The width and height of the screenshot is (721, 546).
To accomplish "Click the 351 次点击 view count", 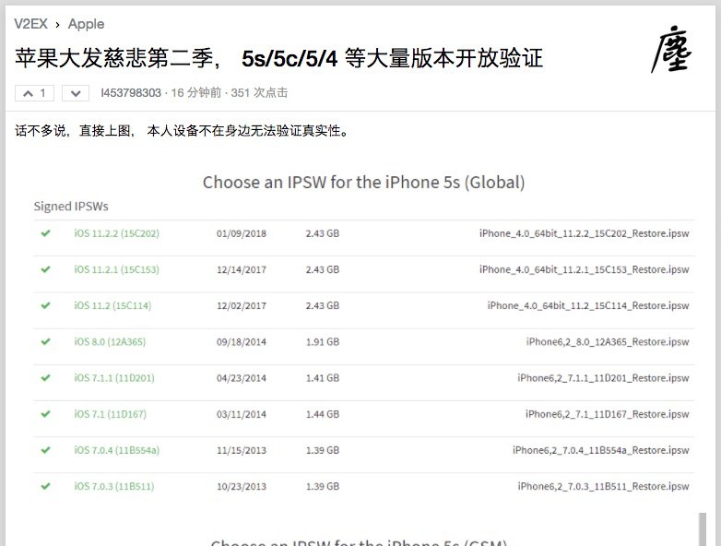I will pos(259,93).
